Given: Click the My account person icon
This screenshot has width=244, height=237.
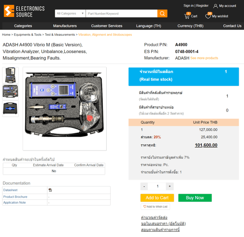Looking at the screenshot, I should coord(215,6).
